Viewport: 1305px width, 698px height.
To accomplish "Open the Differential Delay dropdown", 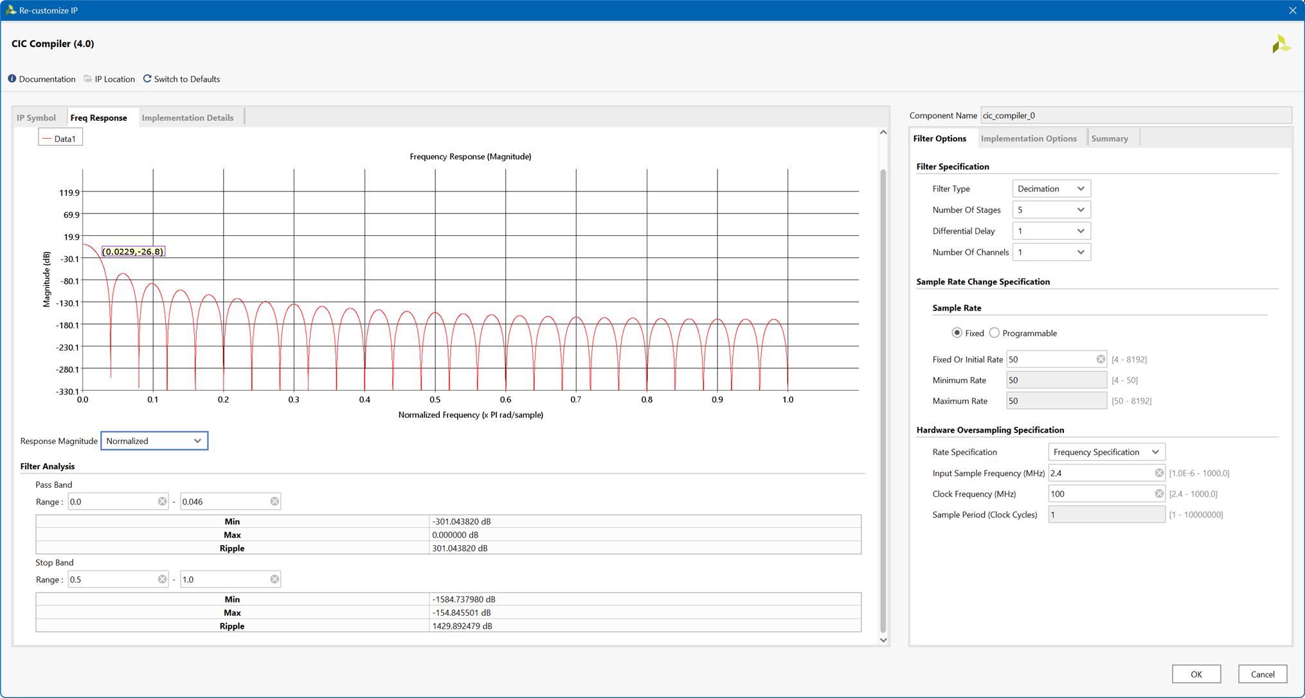I will (1051, 231).
